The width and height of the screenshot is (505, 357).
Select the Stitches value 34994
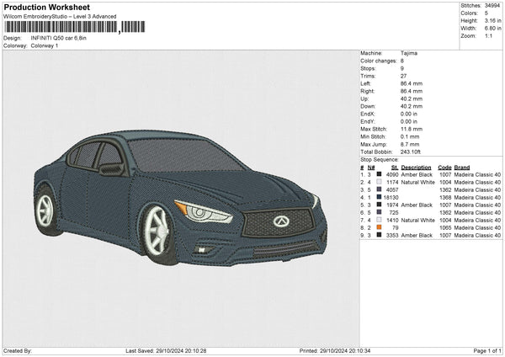tap(492, 6)
